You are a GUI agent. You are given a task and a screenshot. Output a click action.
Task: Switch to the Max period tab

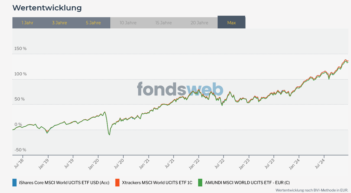(232, 23)
